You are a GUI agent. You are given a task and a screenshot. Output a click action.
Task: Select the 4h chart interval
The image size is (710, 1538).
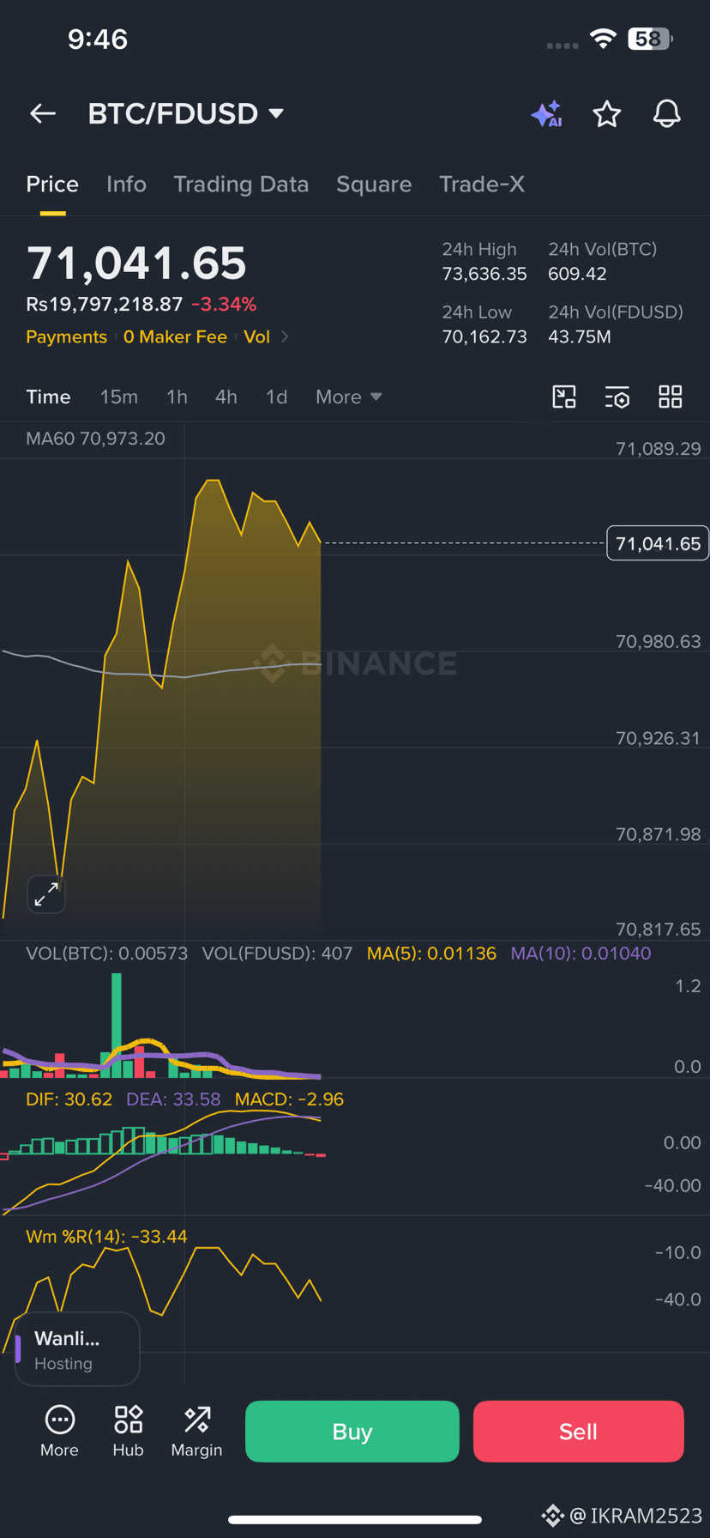coord(226,397)
